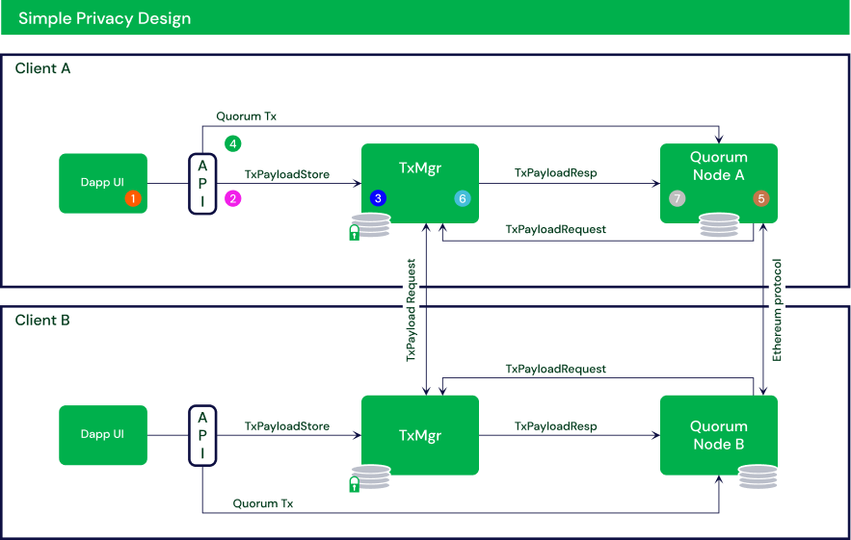Click the 'TxPayloadStore' label in Client B

[x=287, y=426]
